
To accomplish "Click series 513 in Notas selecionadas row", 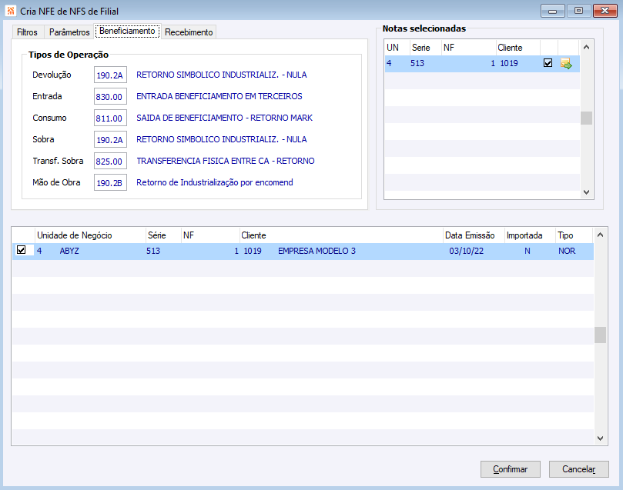I will coord(417,63).
